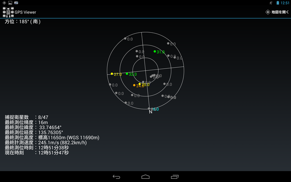Tap the latitude value 33.74654°
The height and width of the screenshot is (182, 291).
50,127
